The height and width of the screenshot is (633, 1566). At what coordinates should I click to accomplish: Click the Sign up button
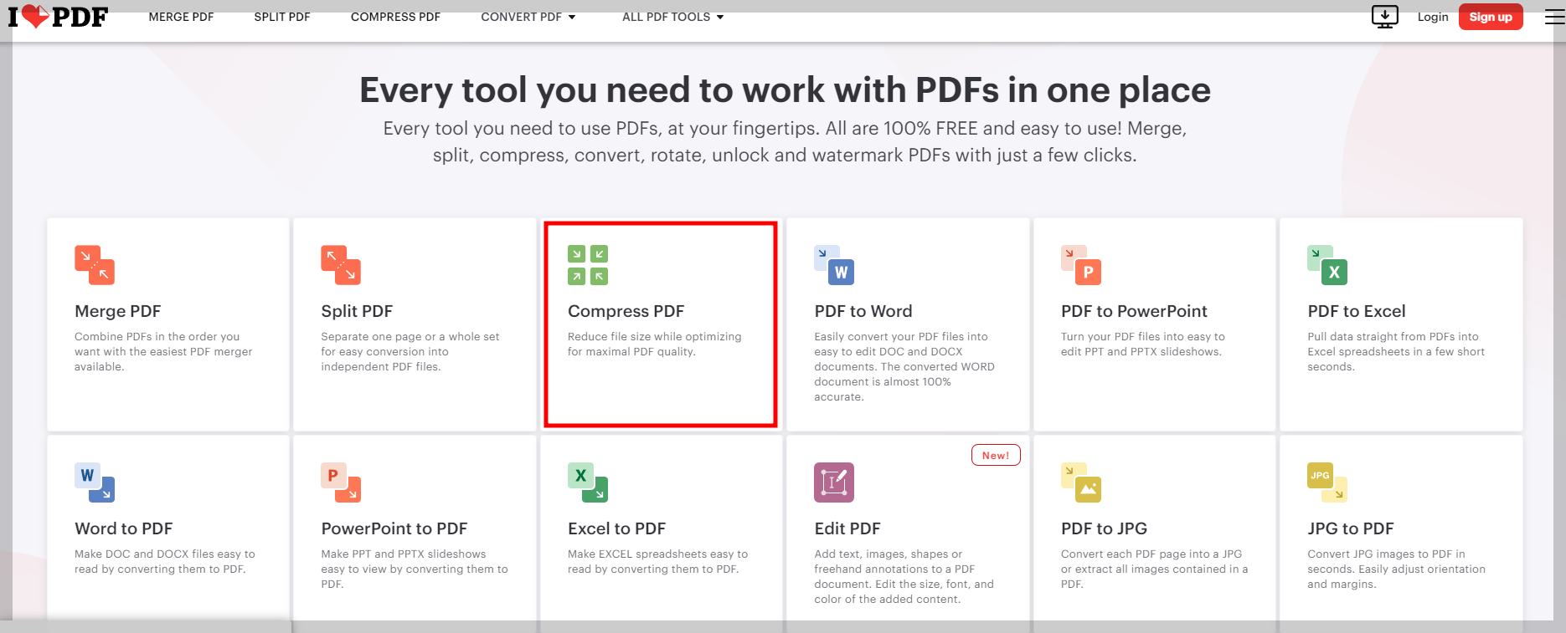click(x=1491, y=17)
